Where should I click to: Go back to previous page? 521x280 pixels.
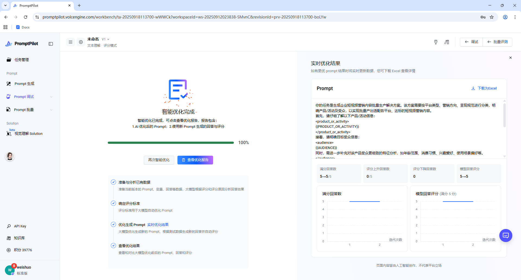pos(6,17)
